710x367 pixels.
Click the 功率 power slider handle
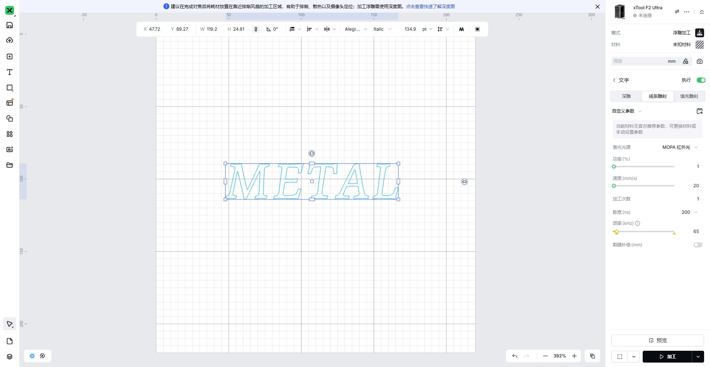(614, 167)
